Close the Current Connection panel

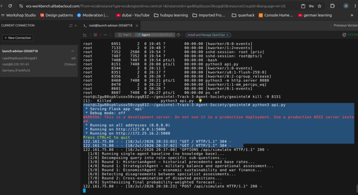tap(76, 26)
